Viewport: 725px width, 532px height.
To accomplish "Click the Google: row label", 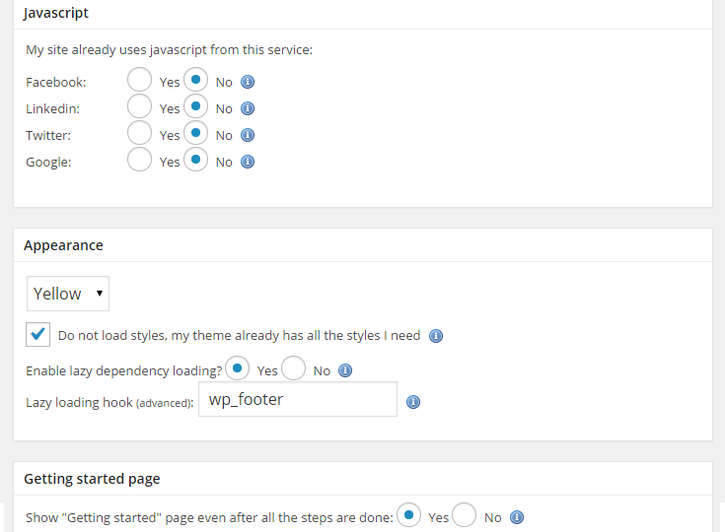I will click(48, 163).
